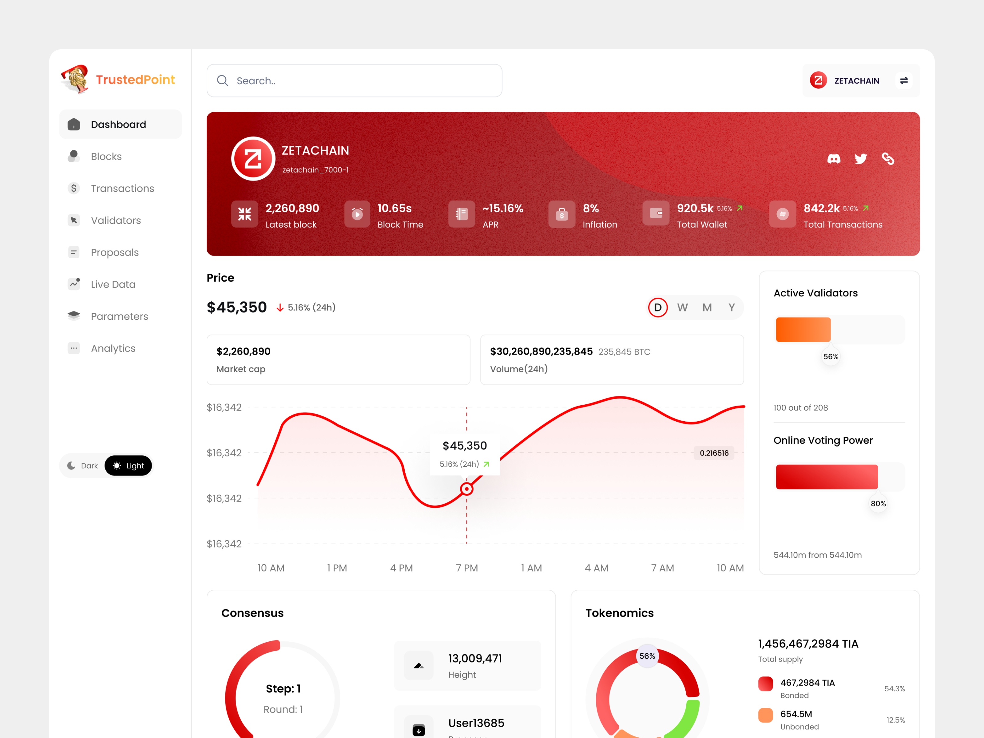The width and height of the screenshot is (984, 738).
Task: Go to Proposals in the sidebar
Action: click(114, 252)
